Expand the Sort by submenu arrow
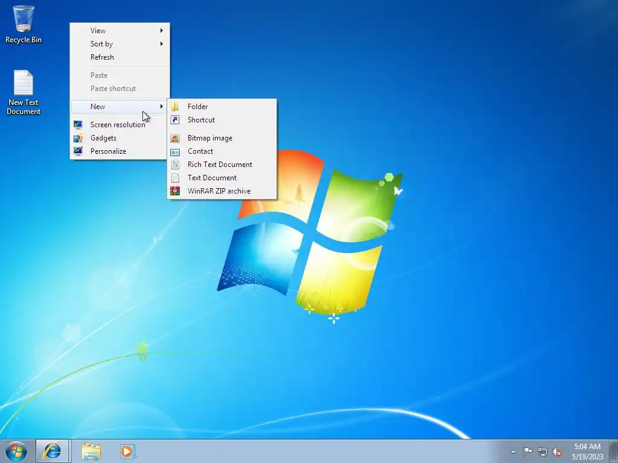Viewport: 618px width, 463px height. coord(162,43)
